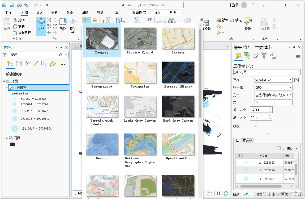This screenshot has height=199, width=305.
Task: Click the List By Drawing Order icon
Action: click(x=10, y=64)
